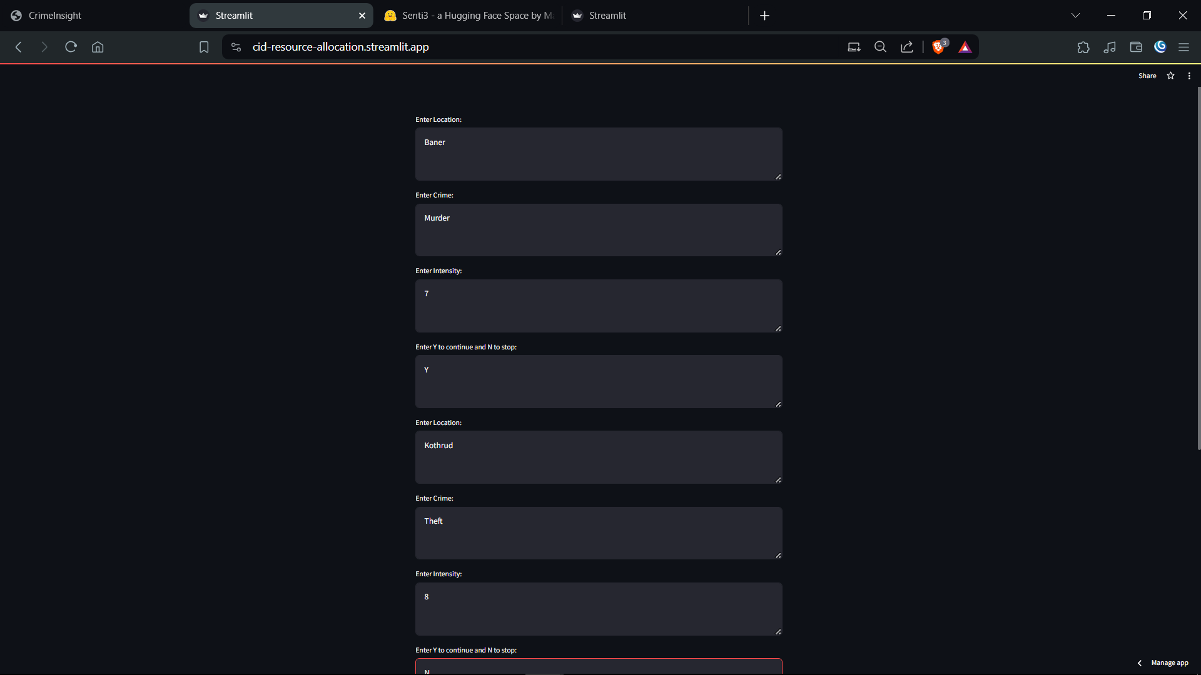Open the browser hamburger main menu
Viewport: 1201px width, 675px height.
pyautogui.click(x=1183, y=47)
